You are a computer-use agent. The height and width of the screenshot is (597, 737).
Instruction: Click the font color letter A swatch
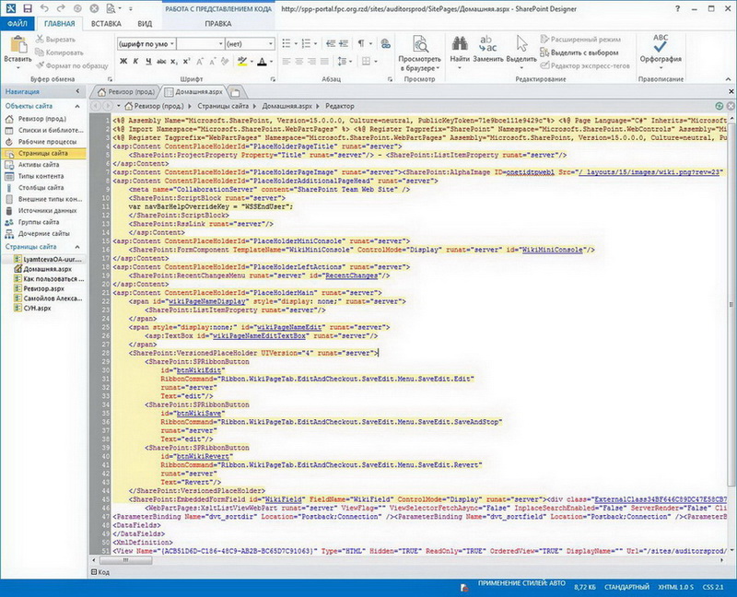262,61
